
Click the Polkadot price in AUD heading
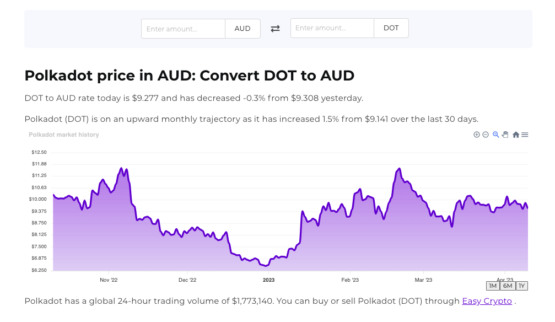(190, 76)
